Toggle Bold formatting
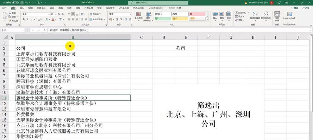 (24, 20)
